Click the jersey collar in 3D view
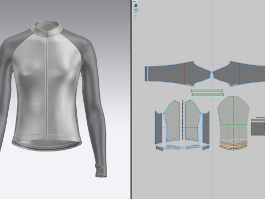Viewport: 265px width, 199px height. tap(47, 29)
